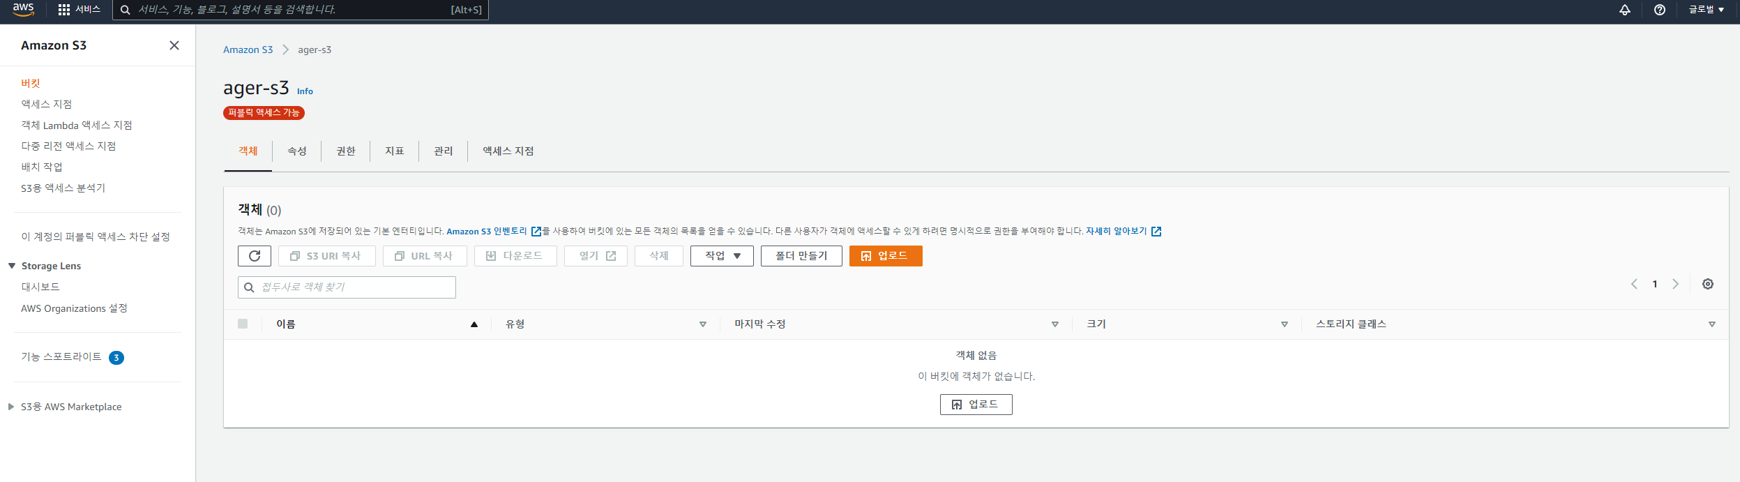Go to previous page arrow

point(1633,284)
